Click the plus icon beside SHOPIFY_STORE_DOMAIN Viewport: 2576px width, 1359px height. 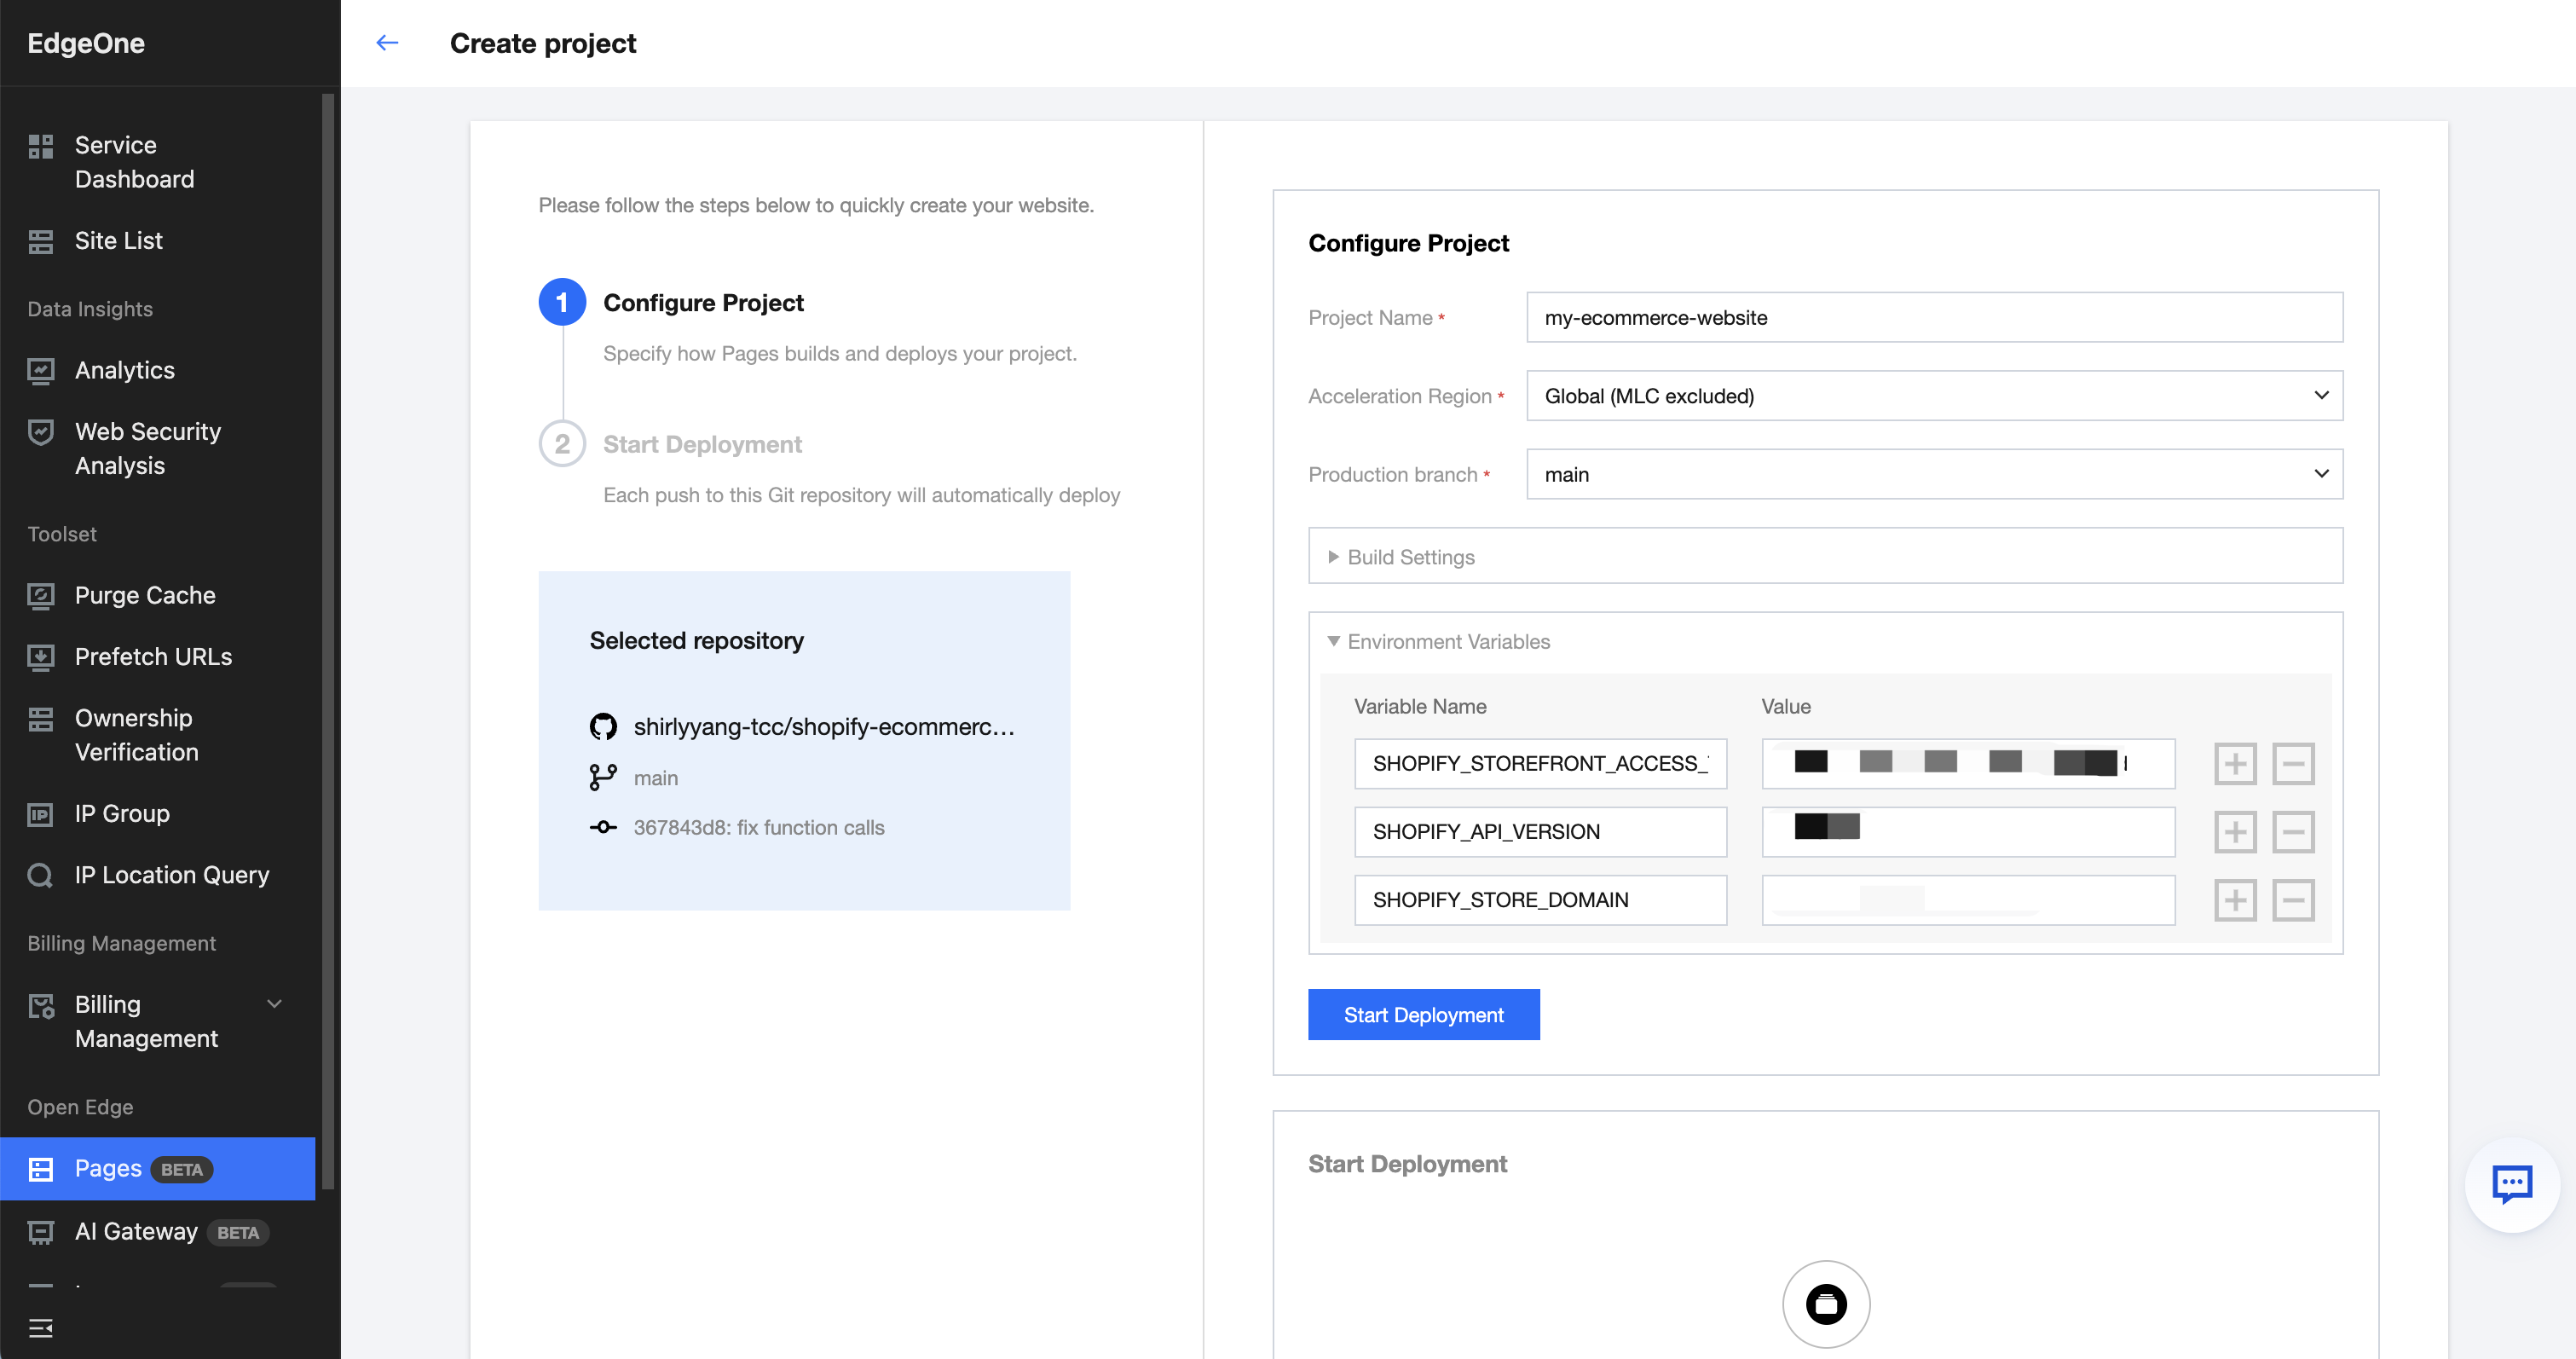2234,900
